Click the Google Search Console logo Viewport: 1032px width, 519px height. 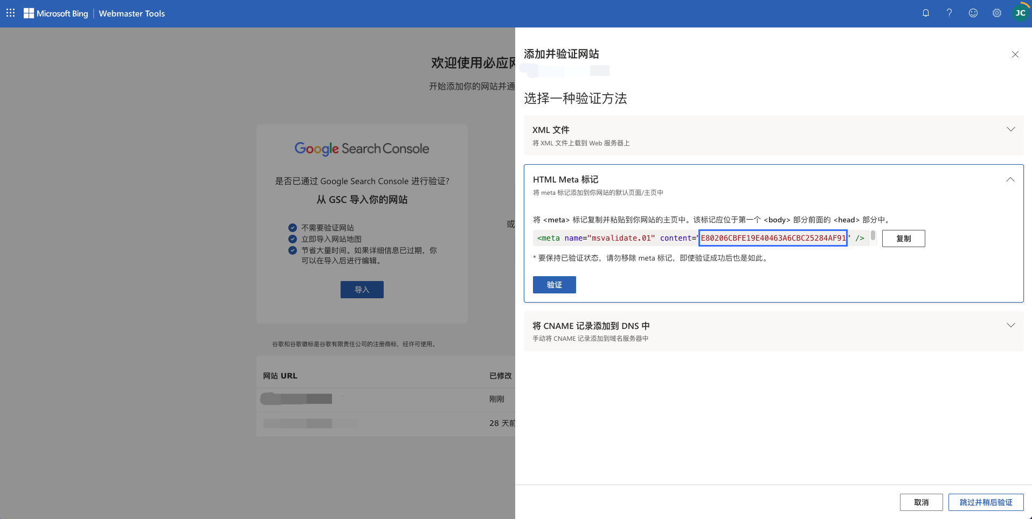tap(362, 149)
